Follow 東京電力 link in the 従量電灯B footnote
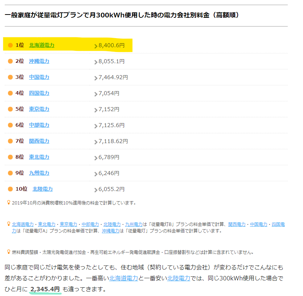 [69, 224]
